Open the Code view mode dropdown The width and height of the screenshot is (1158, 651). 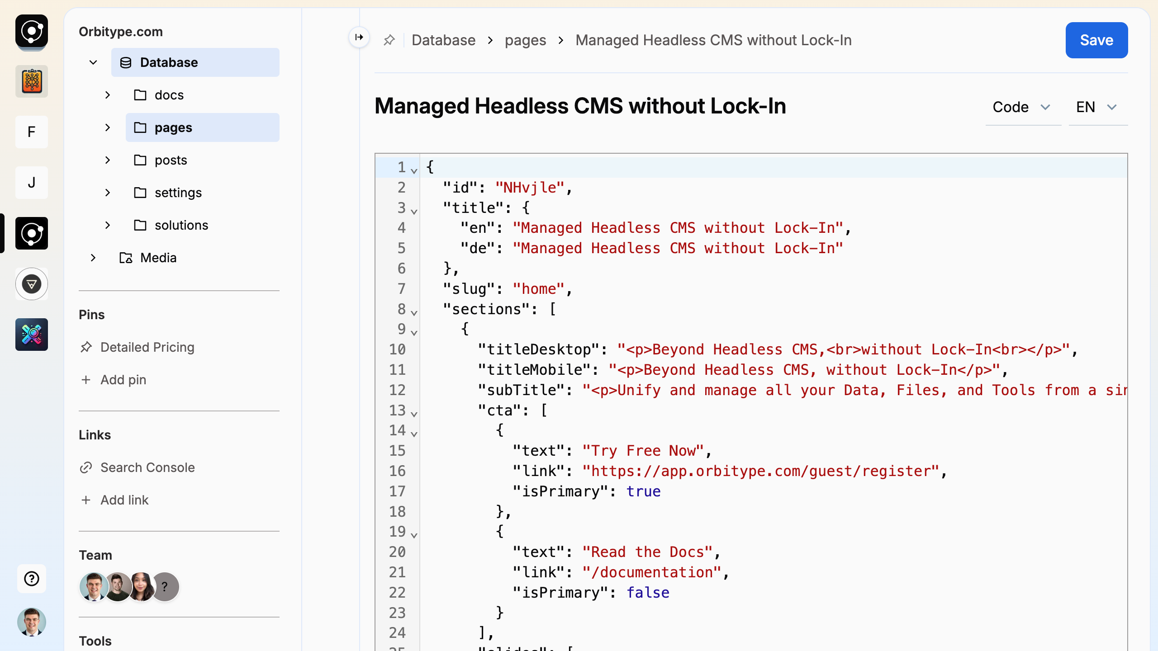[1023, 107]
